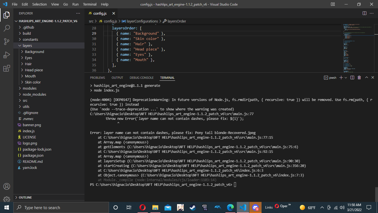Screen dimensions: 378x213
Task: Switch to the DEBUG CONSOLE tab
Action: [141, 78]
